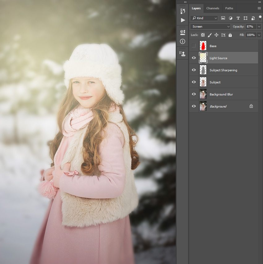Open the 3D panel icon
This screenshot has height=264, width=263.
[x=183, y=32]
